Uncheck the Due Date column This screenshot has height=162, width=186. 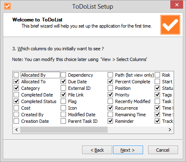pos(64,82)
